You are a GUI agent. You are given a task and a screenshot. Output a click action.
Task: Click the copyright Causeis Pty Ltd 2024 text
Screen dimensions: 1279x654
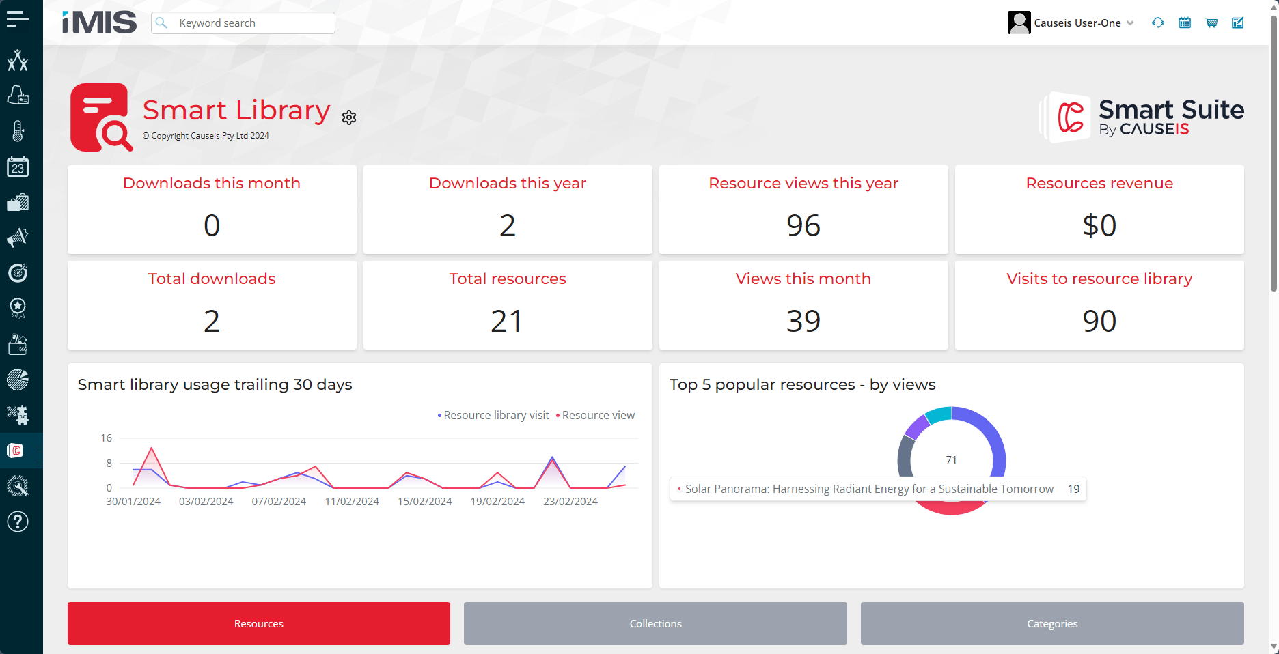pos(206,136)
